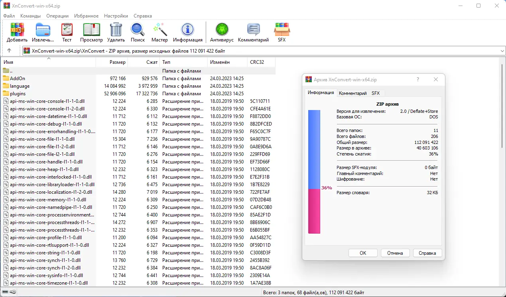Image resolution: width=506 pixels, height=297 pixels.
Task: Click the language folder icon
Action: point(6,86)
